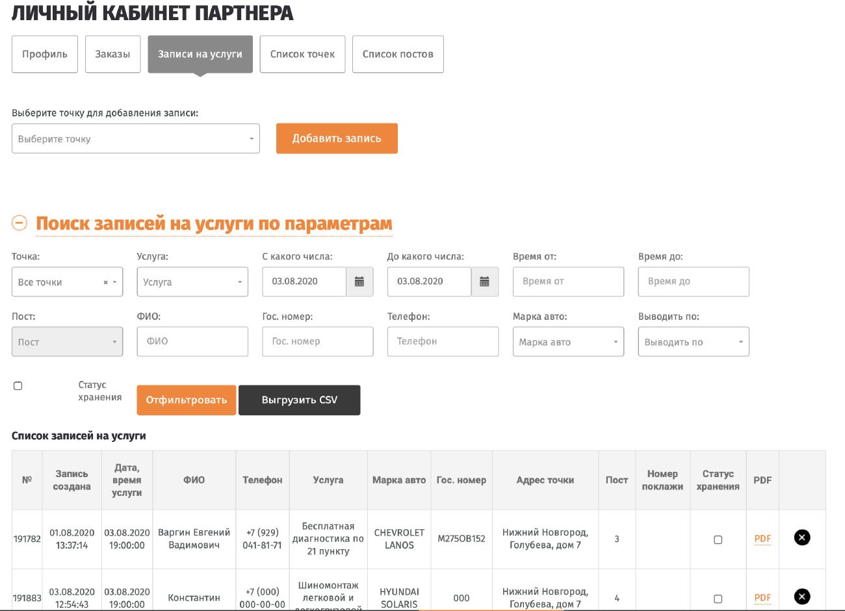
Task: Clear the 'Все точки' selection with the x
Action: [105, 283]
